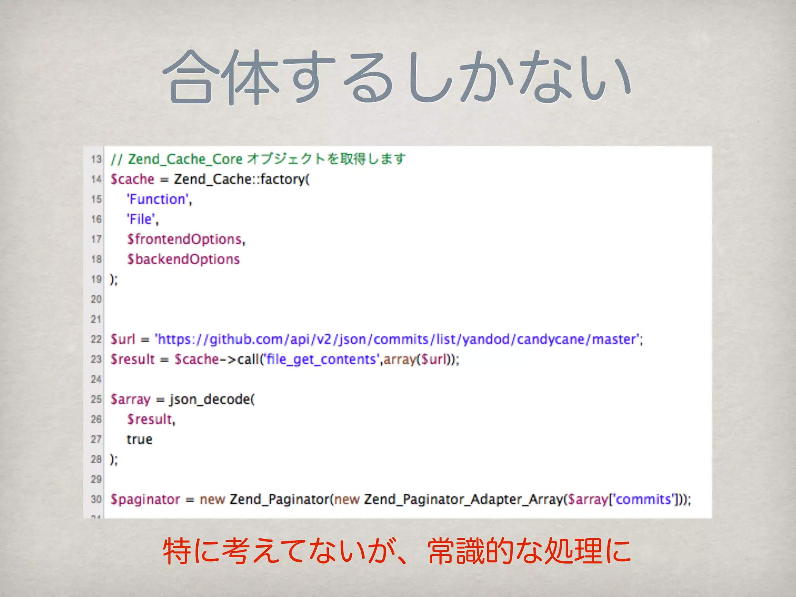This screenshot has width=796, height=597.
Task: Click the slide title 合体するしかない
Action: 397,77
